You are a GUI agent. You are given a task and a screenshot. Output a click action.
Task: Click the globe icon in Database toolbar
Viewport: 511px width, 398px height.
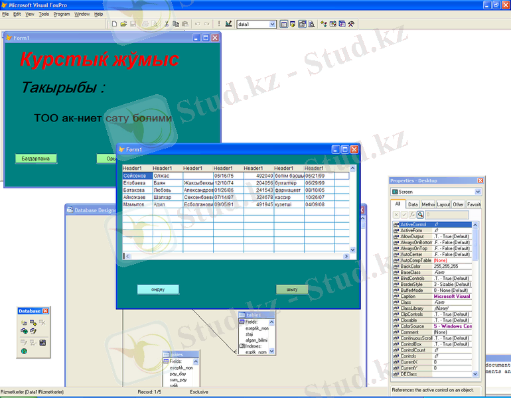coord(24,351)
